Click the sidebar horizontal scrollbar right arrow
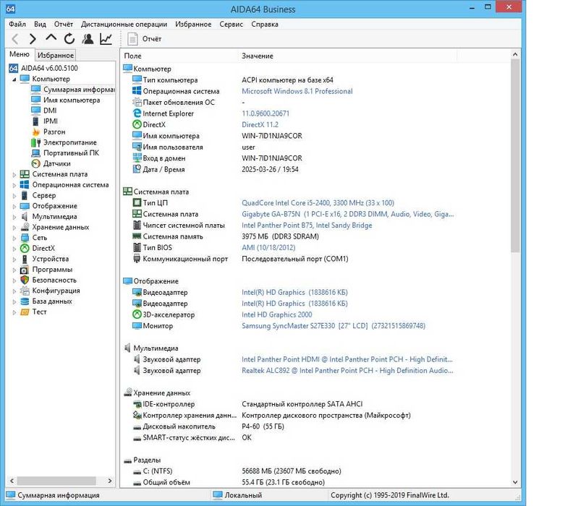This screenshot has width=565, height=506. 110,481
